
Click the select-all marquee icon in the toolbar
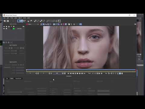point(59,21)
